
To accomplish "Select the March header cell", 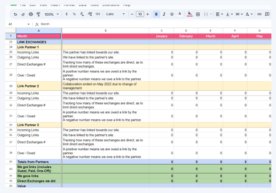I will click(211, 36).
